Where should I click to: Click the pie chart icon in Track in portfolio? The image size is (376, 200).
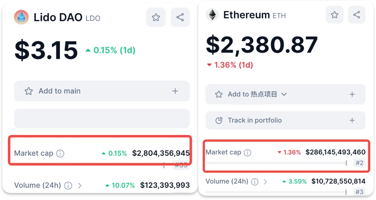(x=219, y=120)
